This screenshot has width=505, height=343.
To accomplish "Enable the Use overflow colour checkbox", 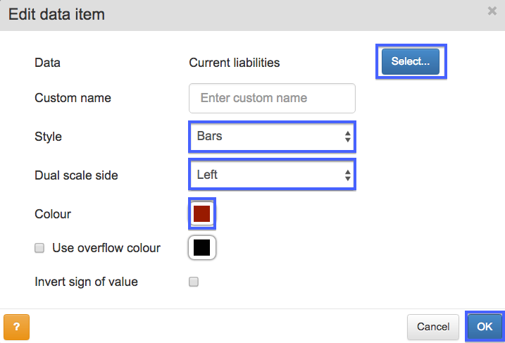I will [39, 248].
